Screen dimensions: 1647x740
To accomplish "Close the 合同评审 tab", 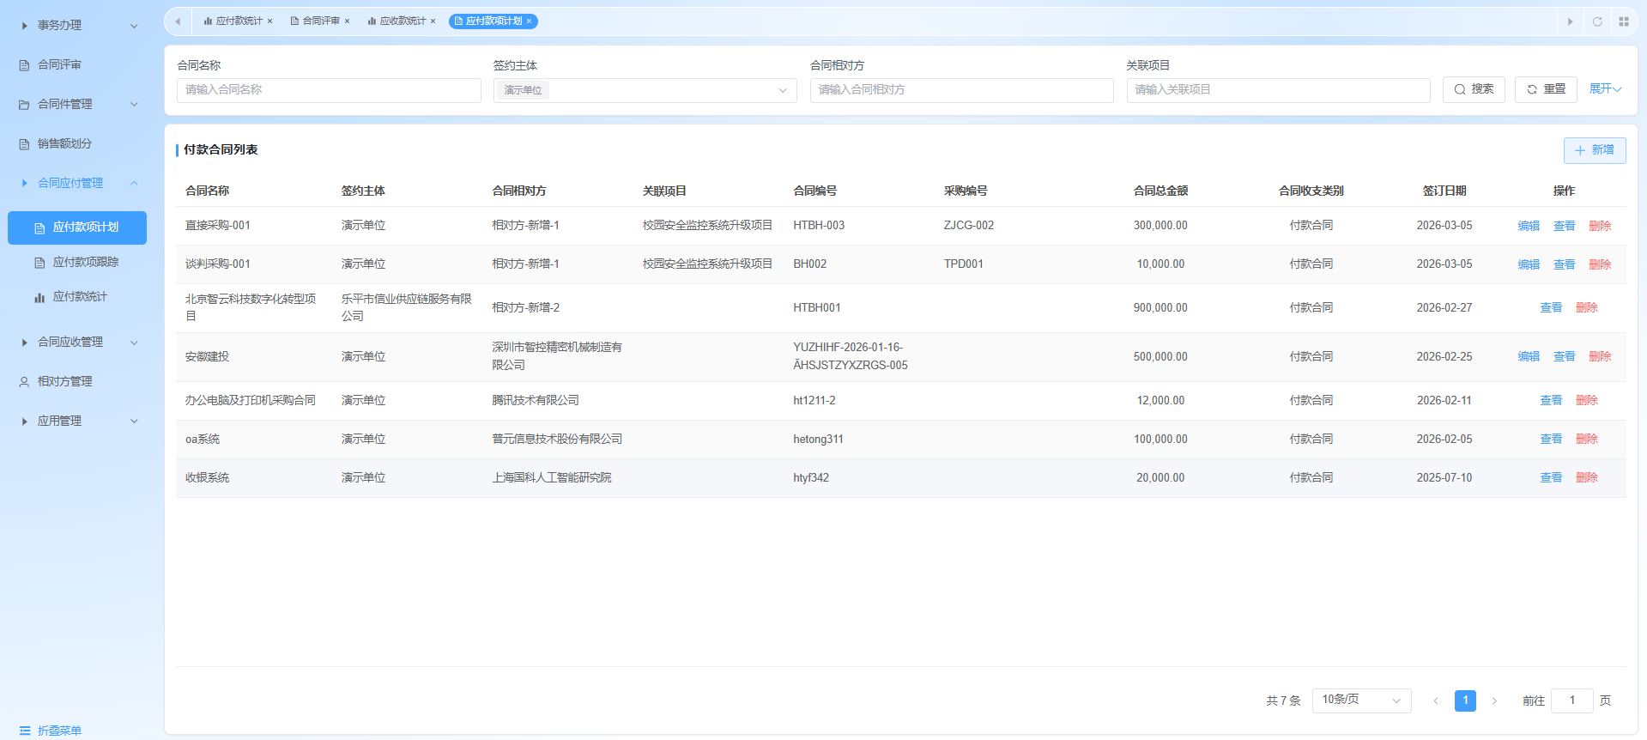I will click(347, 21).
